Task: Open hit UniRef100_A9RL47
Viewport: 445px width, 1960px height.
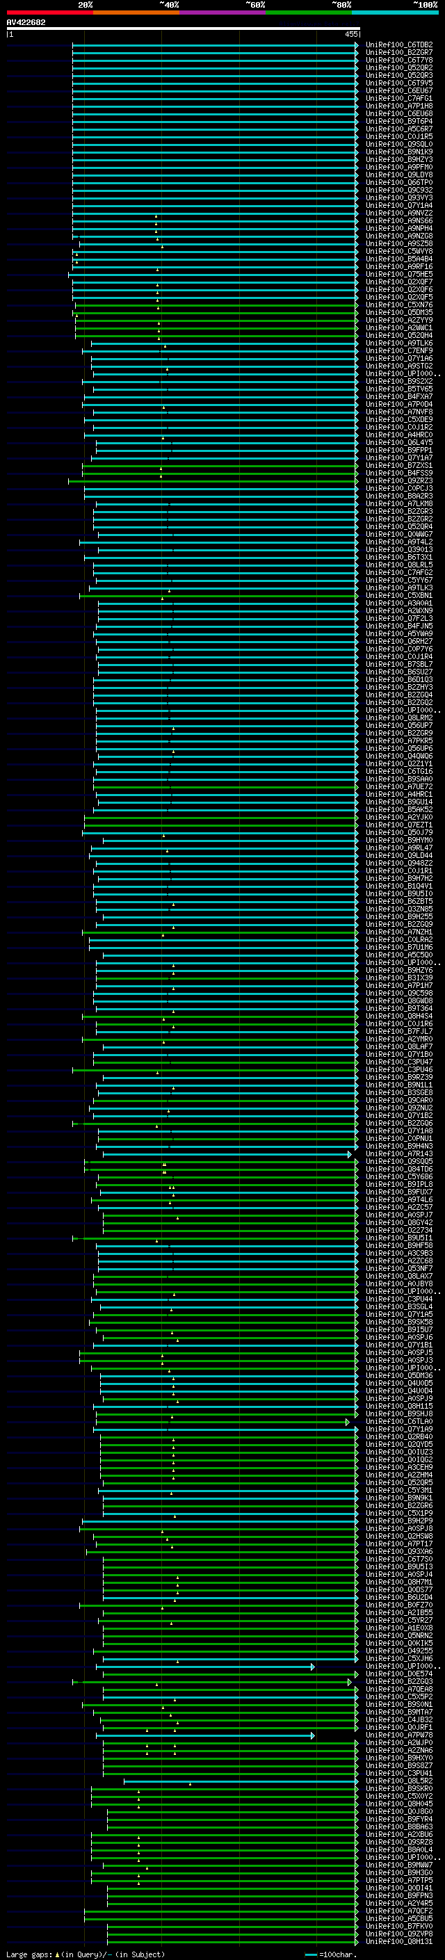Action: [399, 848]
